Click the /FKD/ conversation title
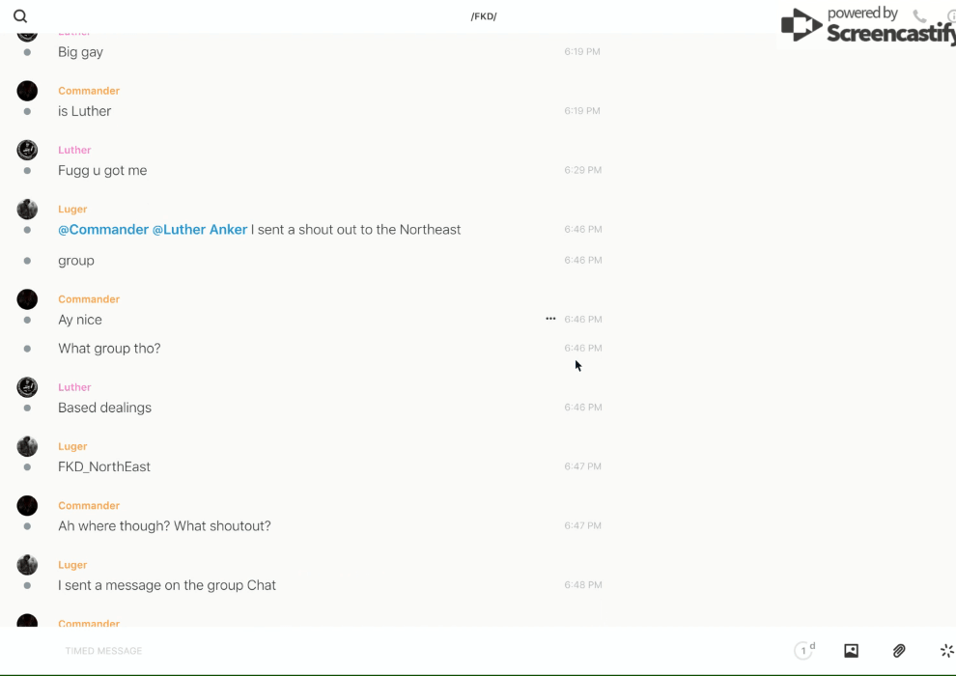The width and height of the screenshot is (956, 676). pyautogui.click(x=484, y=16)
